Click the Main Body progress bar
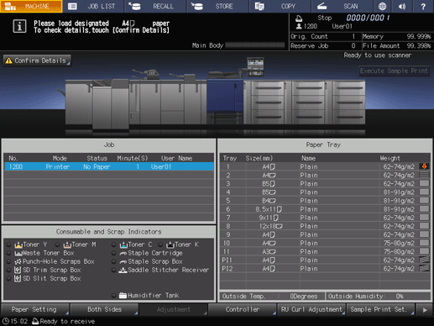 coord(254,45)
